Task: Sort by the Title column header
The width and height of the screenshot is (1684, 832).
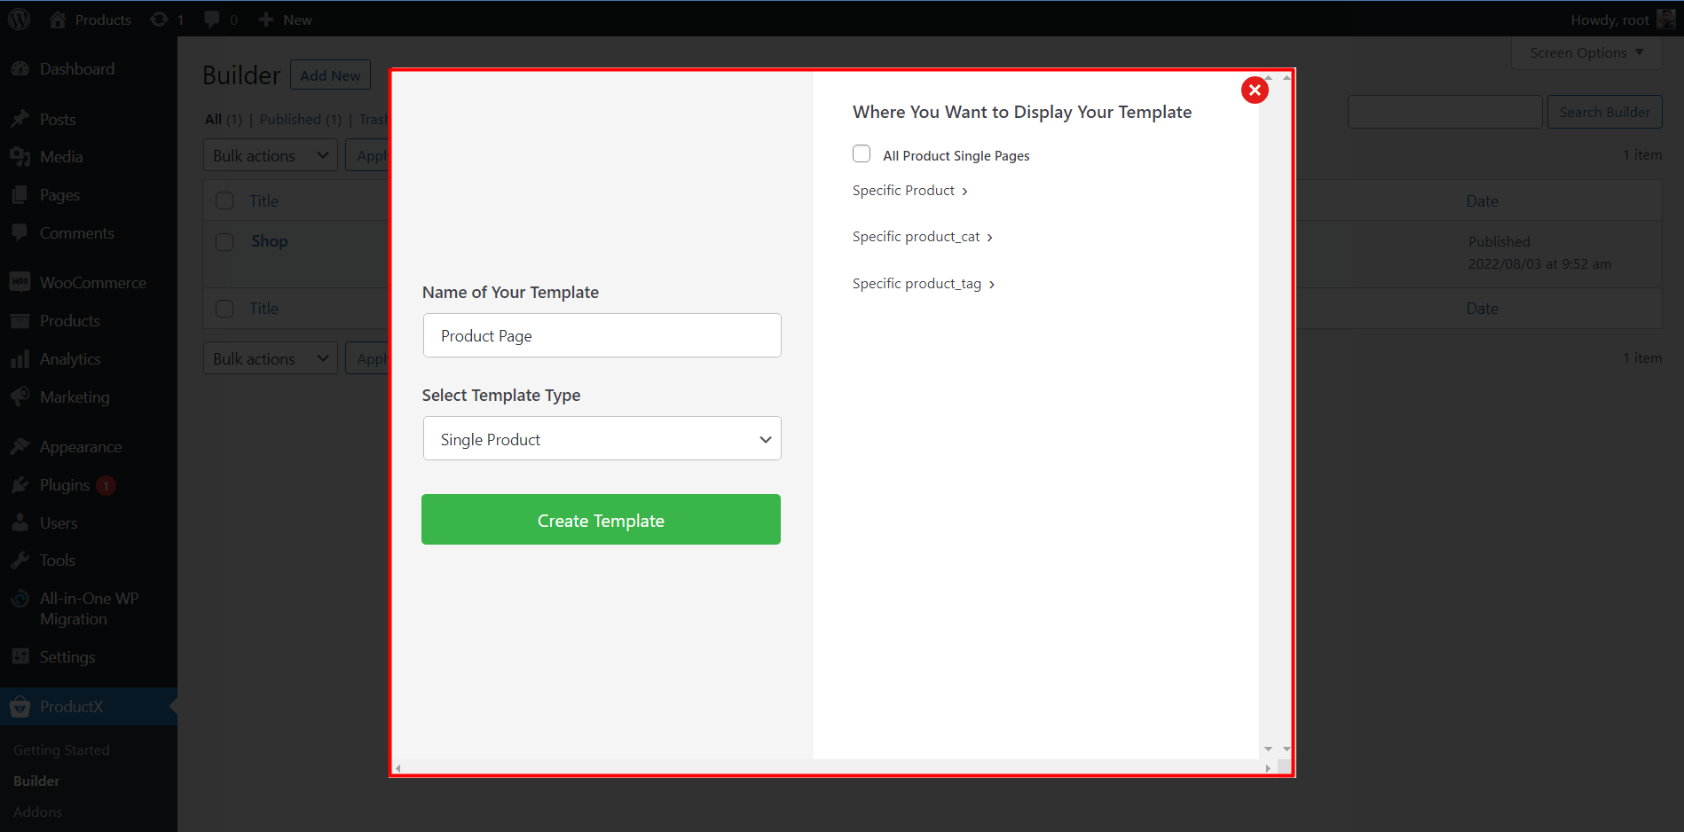Action: (264, 201)
